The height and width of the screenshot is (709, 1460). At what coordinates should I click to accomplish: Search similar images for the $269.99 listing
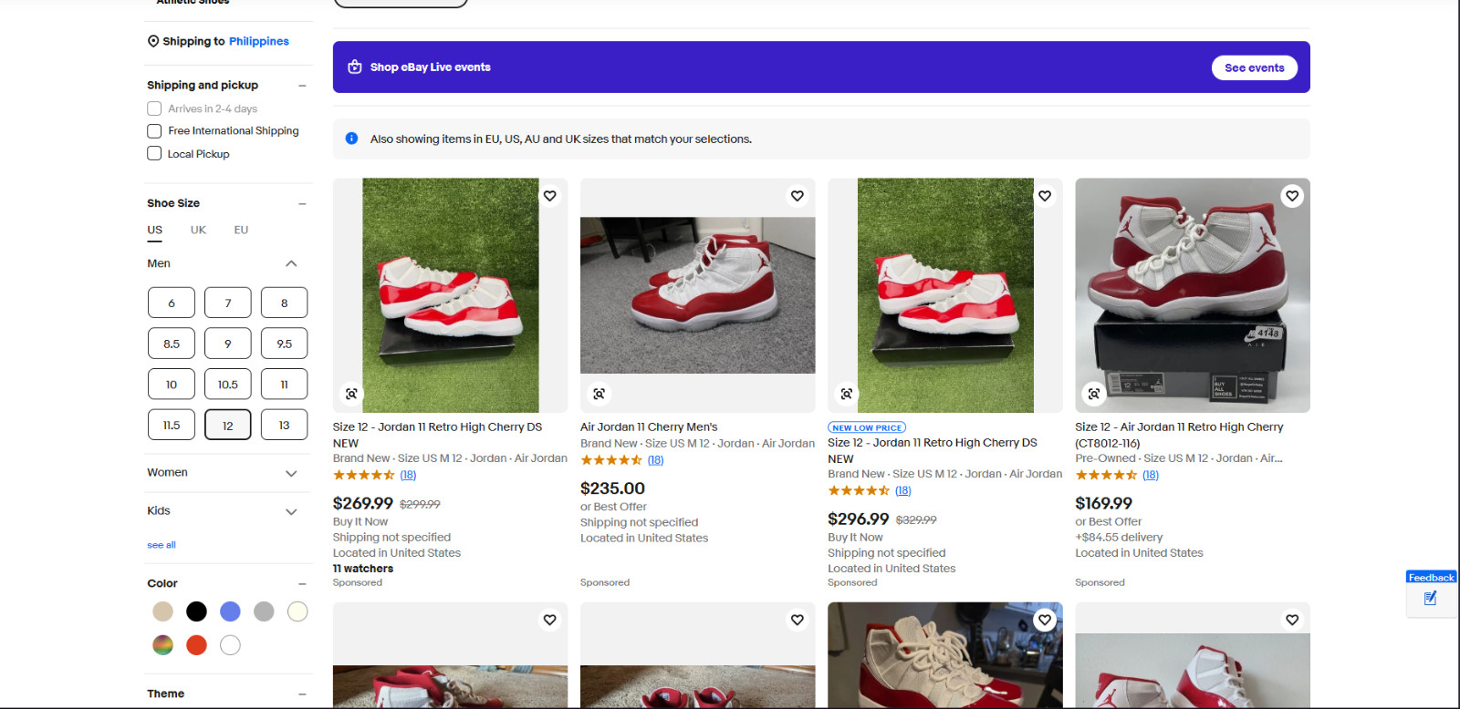351,394
